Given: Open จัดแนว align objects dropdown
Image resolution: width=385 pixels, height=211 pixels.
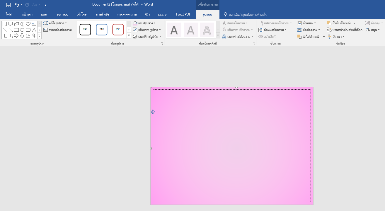Looking at the screenshot, I should pos(336,37).
